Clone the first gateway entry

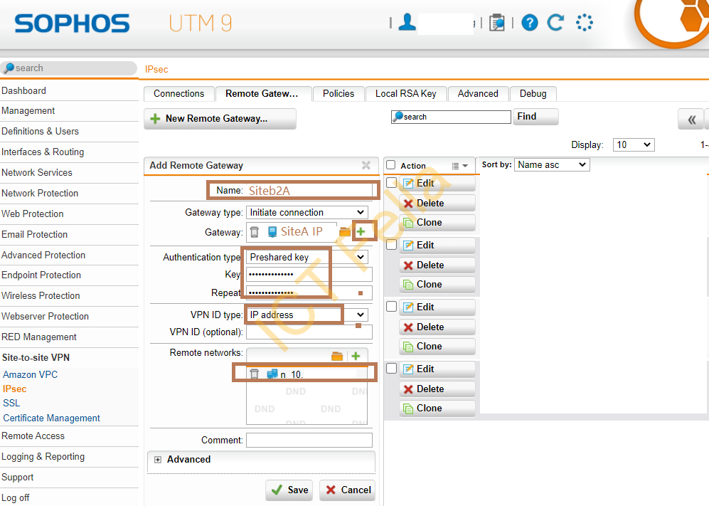point(437,223)
